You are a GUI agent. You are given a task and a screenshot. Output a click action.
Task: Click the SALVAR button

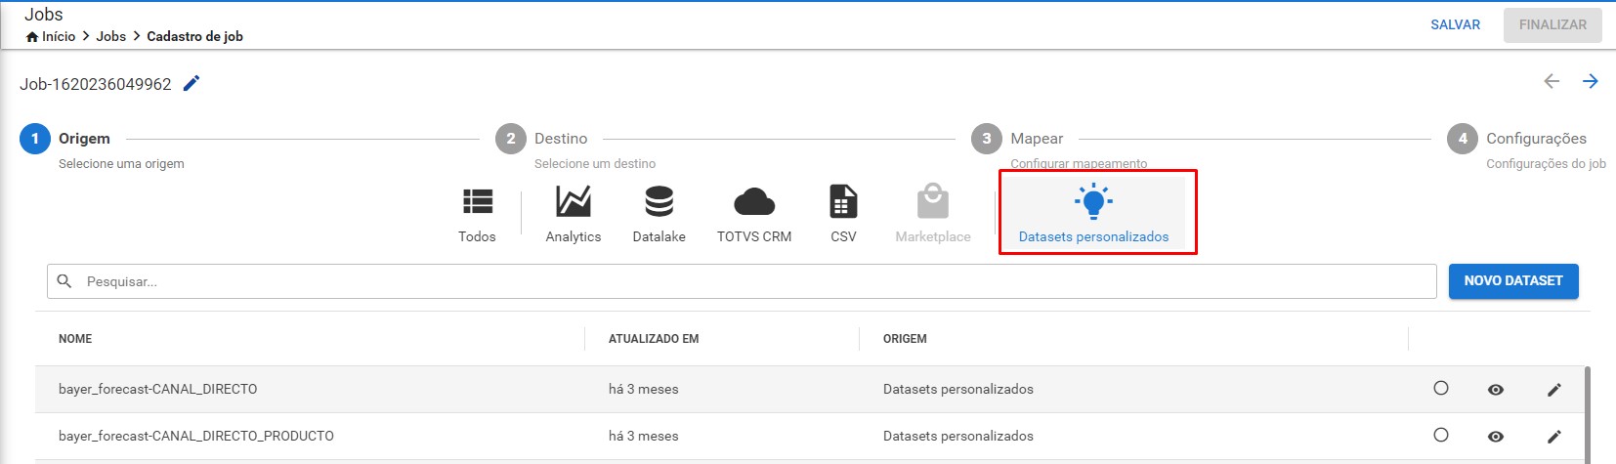pos(1455,24)
